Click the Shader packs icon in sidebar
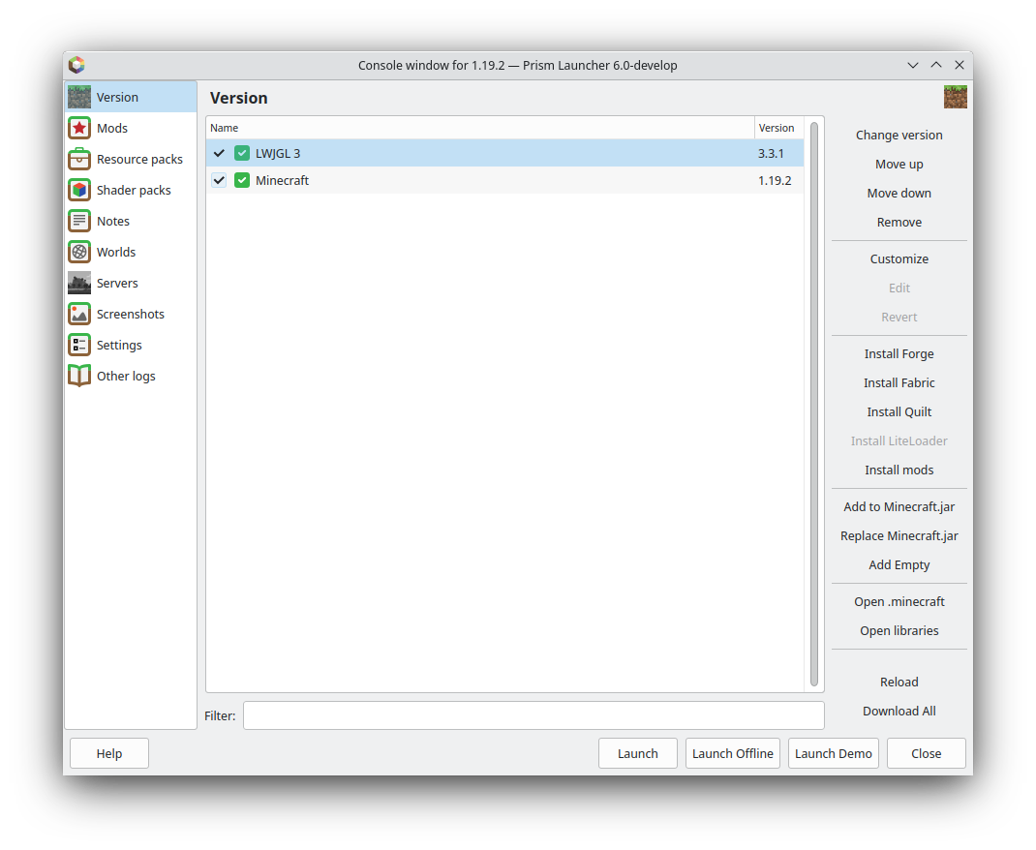This screenshot has width=1036, height=850. [79, 189]
